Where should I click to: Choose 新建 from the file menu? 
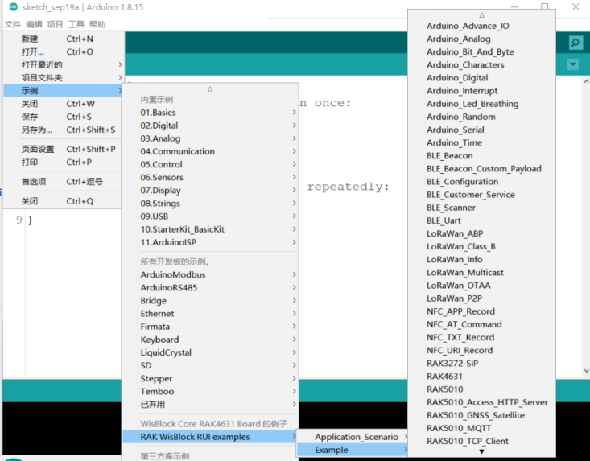tap(64, 39)
